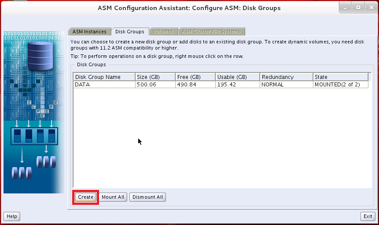Click the Usable (GB) column header
Viewport: 379px width, 225px height.
click(237, 77)
